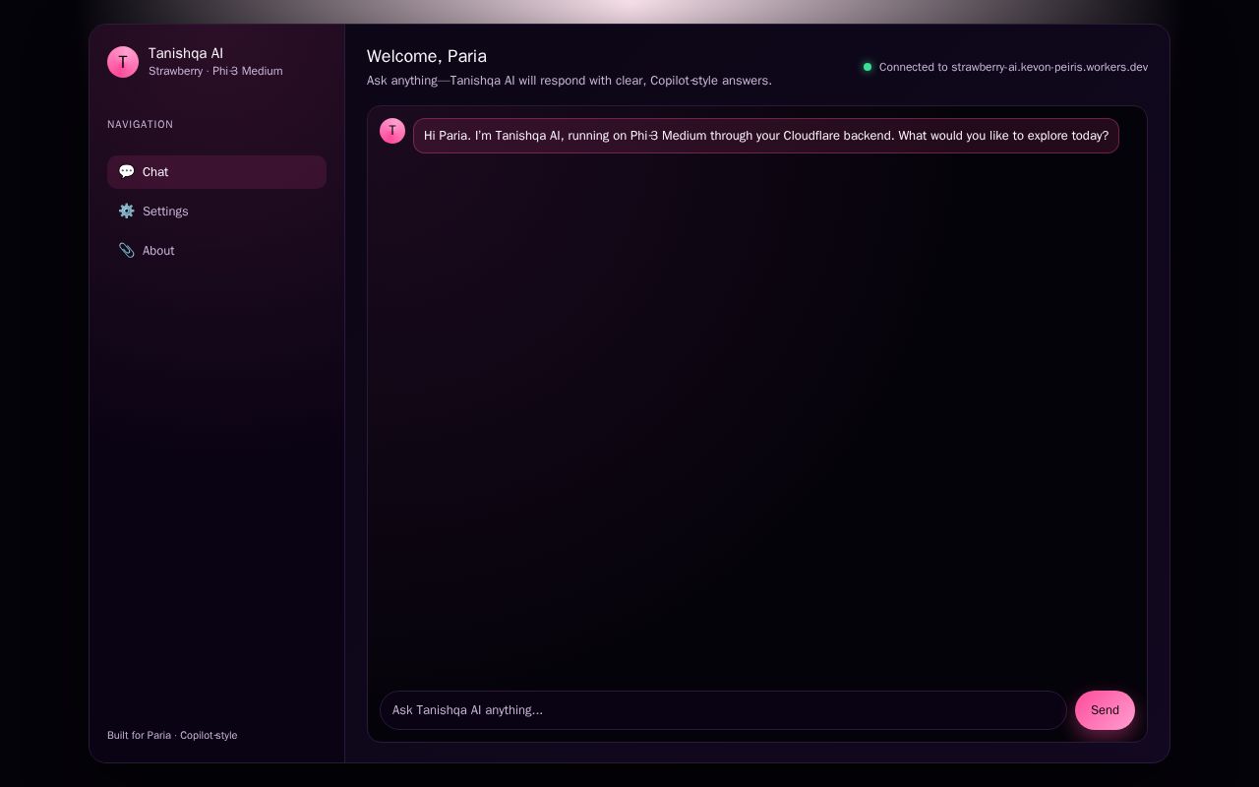Click the Built for Paria footer text
The image size is (1259, 787).
coord(172,735)
